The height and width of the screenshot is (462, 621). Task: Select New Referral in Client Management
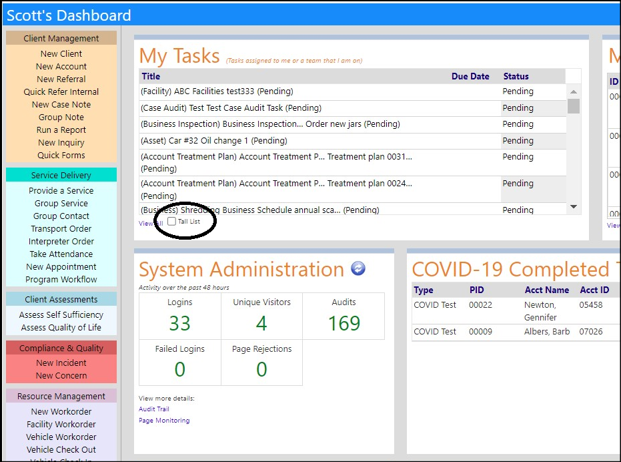tap(61, 79)
